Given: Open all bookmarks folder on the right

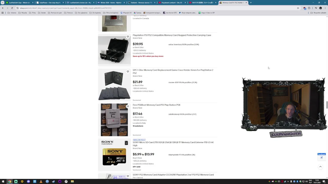Looking at the screenshot, I should pos(318,13).
